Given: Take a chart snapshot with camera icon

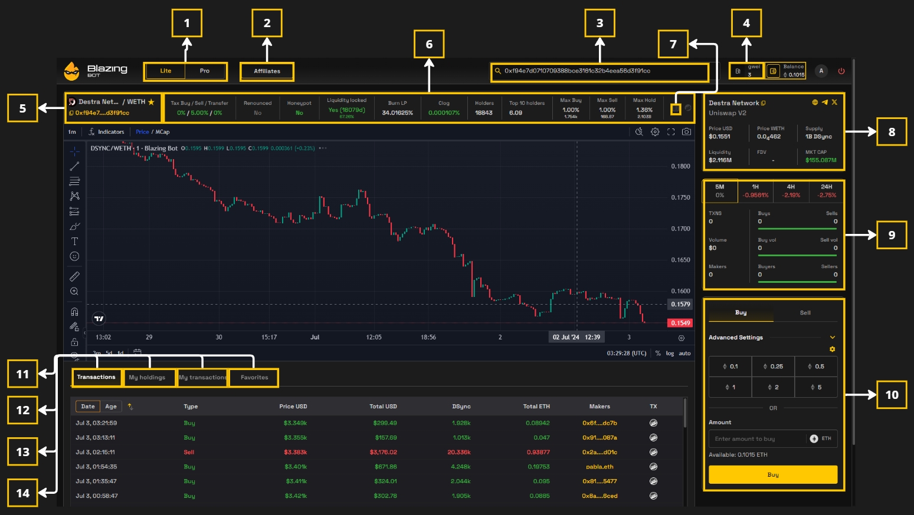Looking at the screenshot, I should coord(686,132).
